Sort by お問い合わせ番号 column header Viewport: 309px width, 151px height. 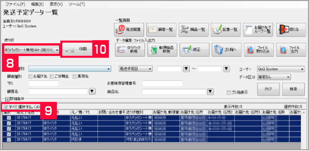point(111,112)
